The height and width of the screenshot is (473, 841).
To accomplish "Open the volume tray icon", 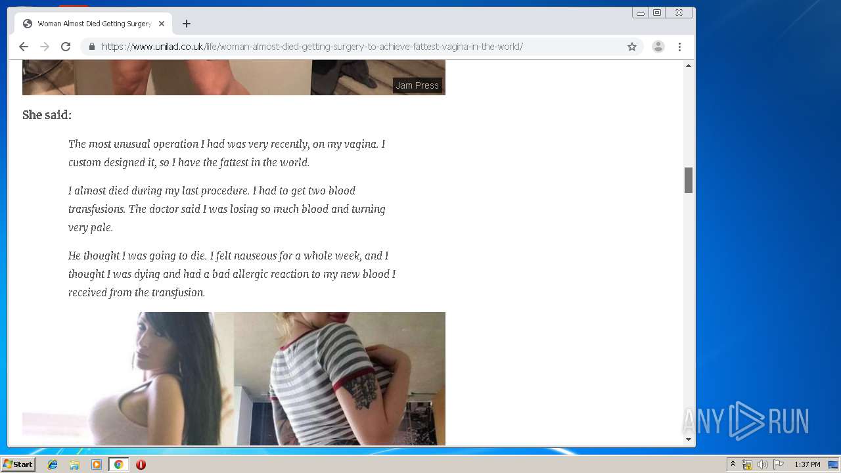I will 762,464.
